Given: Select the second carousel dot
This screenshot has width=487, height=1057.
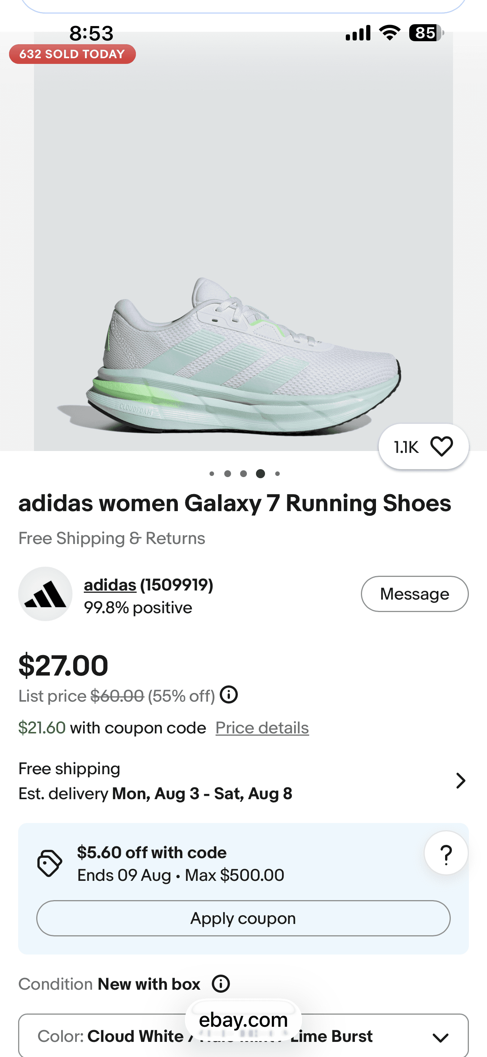Looking at the screenshot, I should [x=228, y=474].
